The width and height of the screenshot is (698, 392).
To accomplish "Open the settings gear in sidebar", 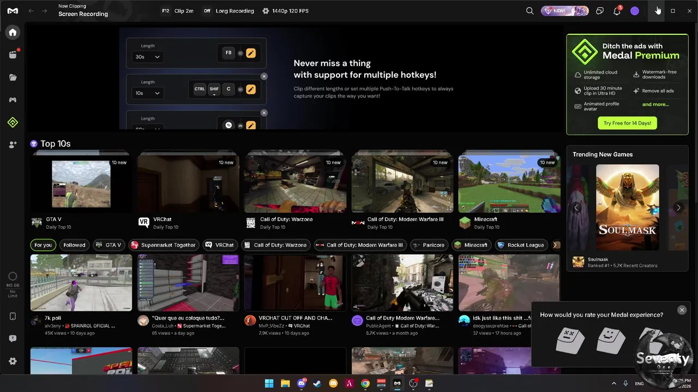I will [x=13, y=361].
